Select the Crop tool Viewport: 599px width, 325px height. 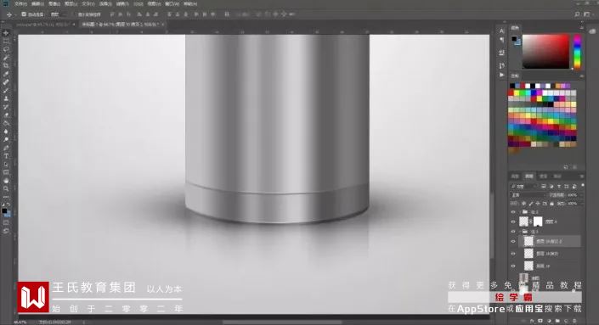point(6,65)
